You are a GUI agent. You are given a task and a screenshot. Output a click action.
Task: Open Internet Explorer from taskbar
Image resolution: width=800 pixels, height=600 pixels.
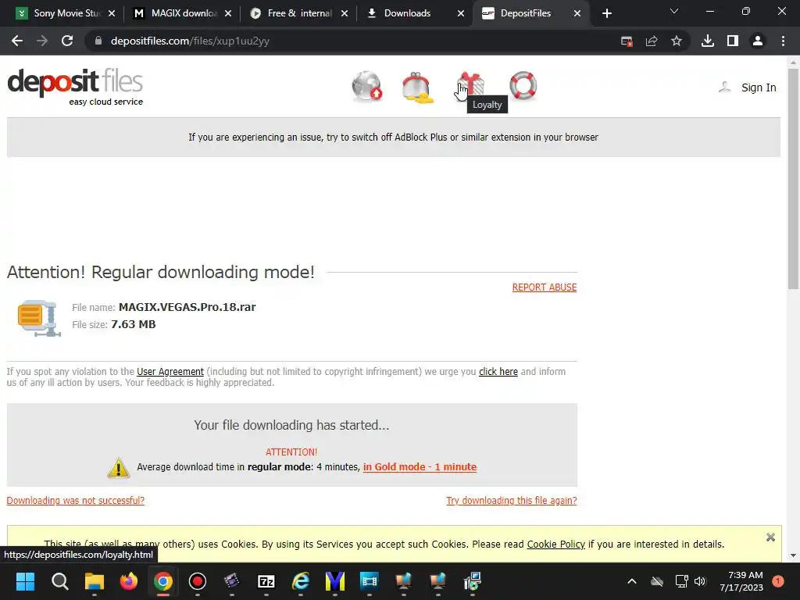[x=301, y=581]
